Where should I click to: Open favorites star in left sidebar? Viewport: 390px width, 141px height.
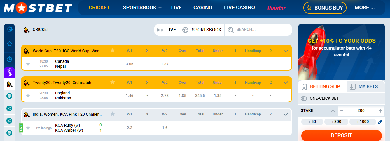coord(9,44)
